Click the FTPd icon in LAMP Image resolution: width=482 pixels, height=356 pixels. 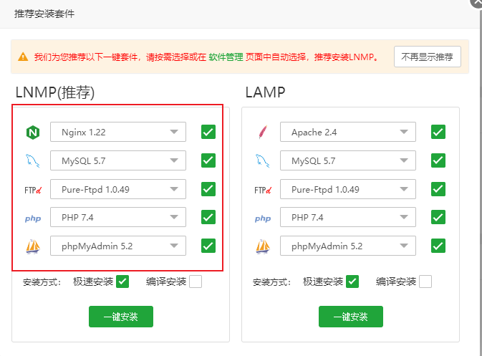[263, 191]
